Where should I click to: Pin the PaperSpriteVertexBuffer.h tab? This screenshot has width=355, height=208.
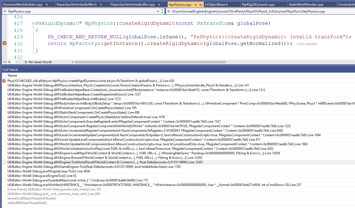pos(101,5)
